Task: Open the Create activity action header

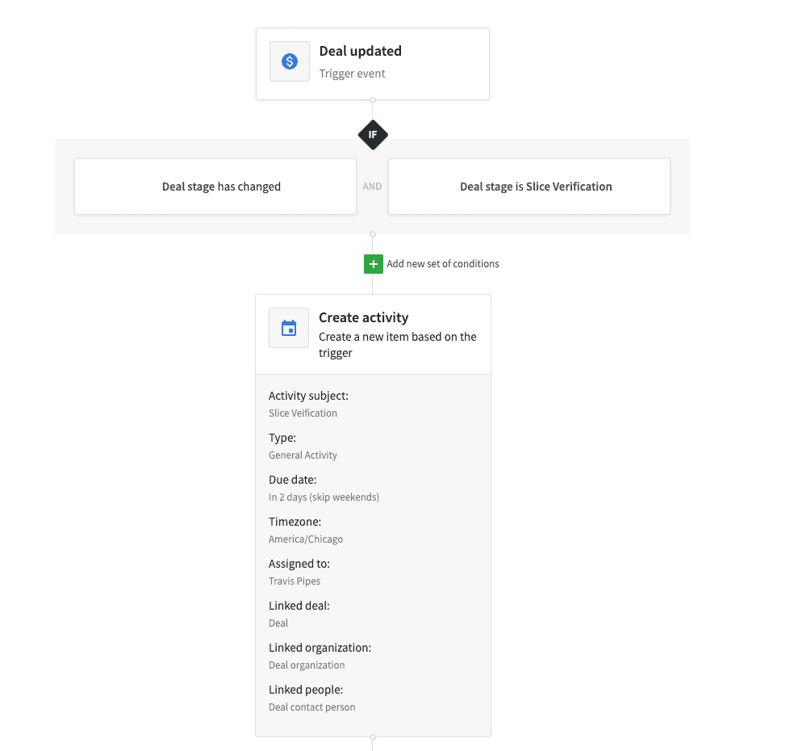Action: coord(374,334)
